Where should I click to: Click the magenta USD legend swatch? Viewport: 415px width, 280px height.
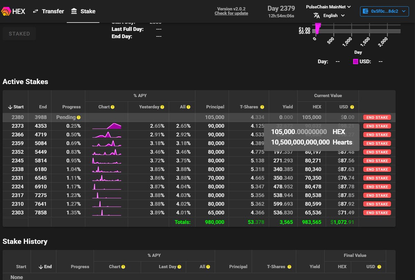(356, 62)
